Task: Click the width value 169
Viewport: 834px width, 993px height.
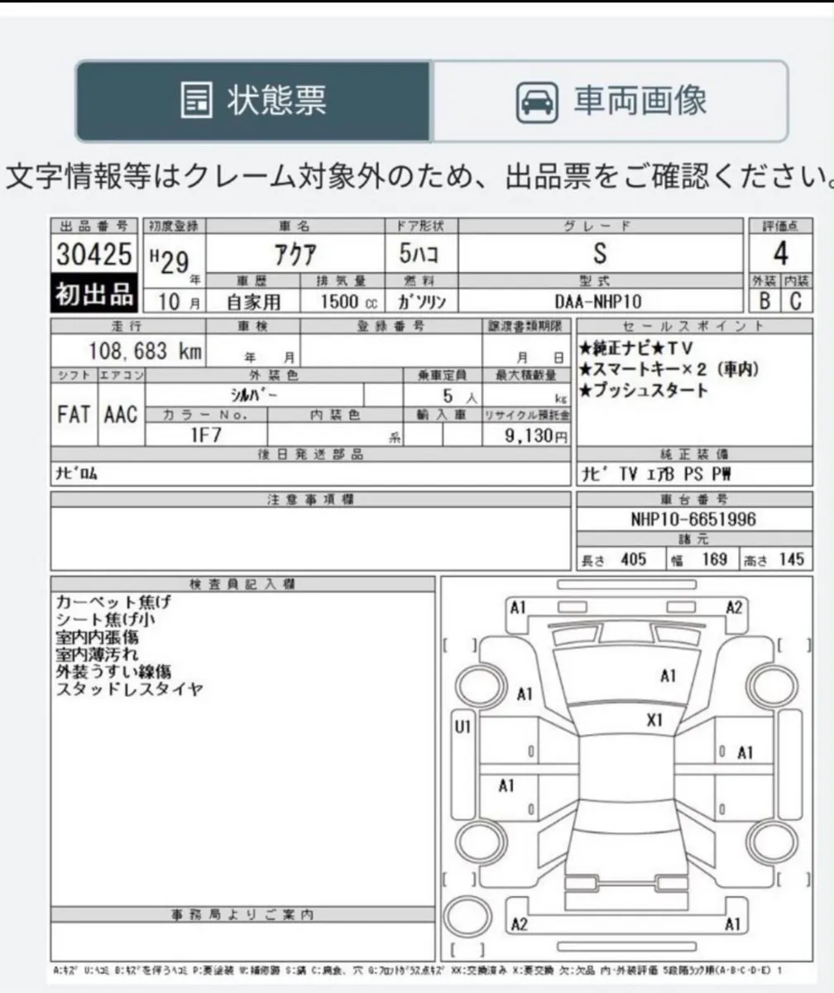Action: click(713, 560)
